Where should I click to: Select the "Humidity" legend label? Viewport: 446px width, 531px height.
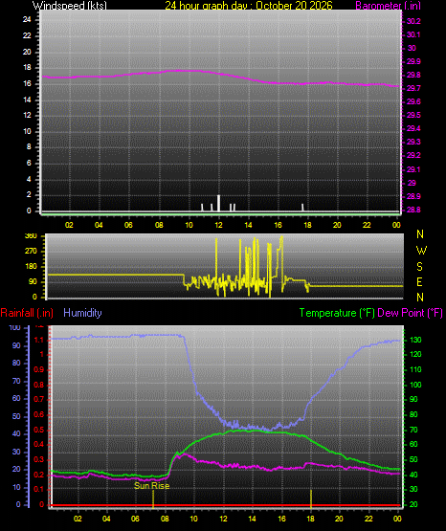tap(82, 313)
